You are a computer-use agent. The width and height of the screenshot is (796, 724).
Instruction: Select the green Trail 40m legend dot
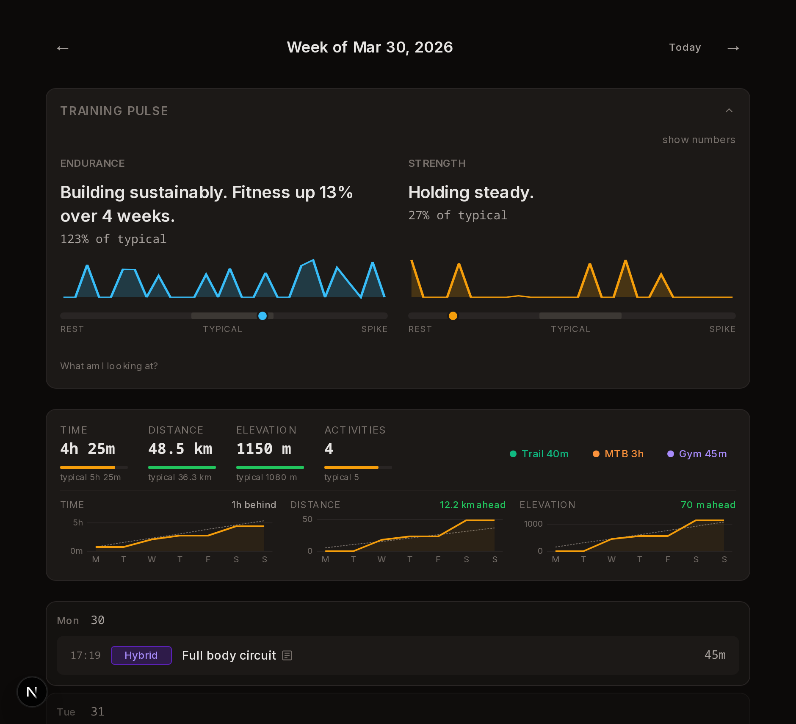513,453
